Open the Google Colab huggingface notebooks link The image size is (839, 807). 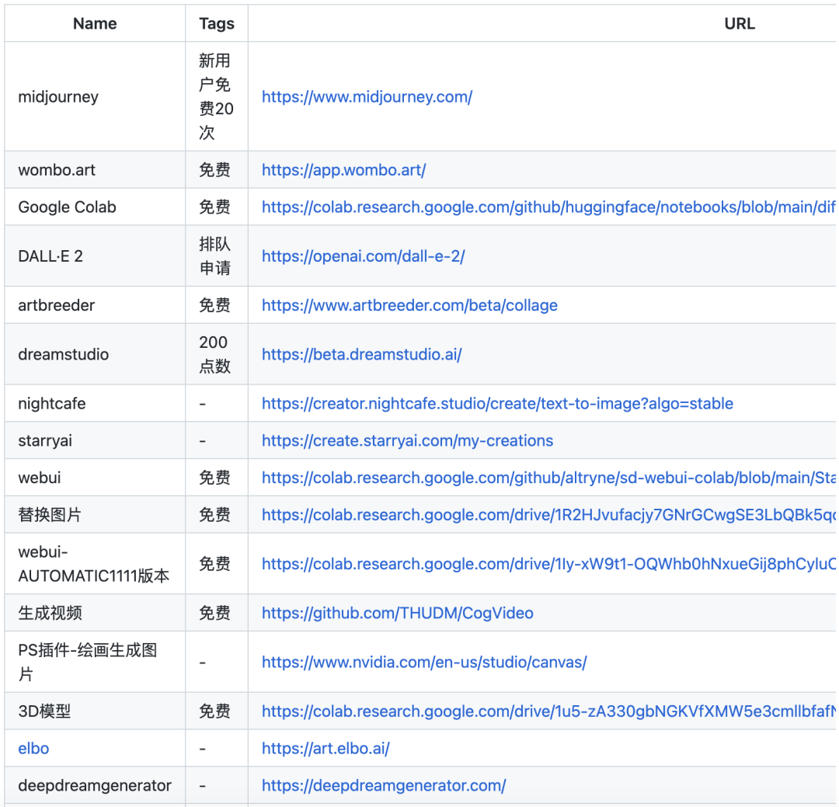coord(548,207)
